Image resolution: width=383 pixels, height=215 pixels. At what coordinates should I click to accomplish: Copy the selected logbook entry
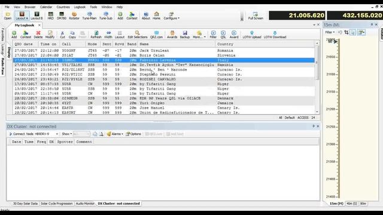pyautogui.click(x=72, y=35)
